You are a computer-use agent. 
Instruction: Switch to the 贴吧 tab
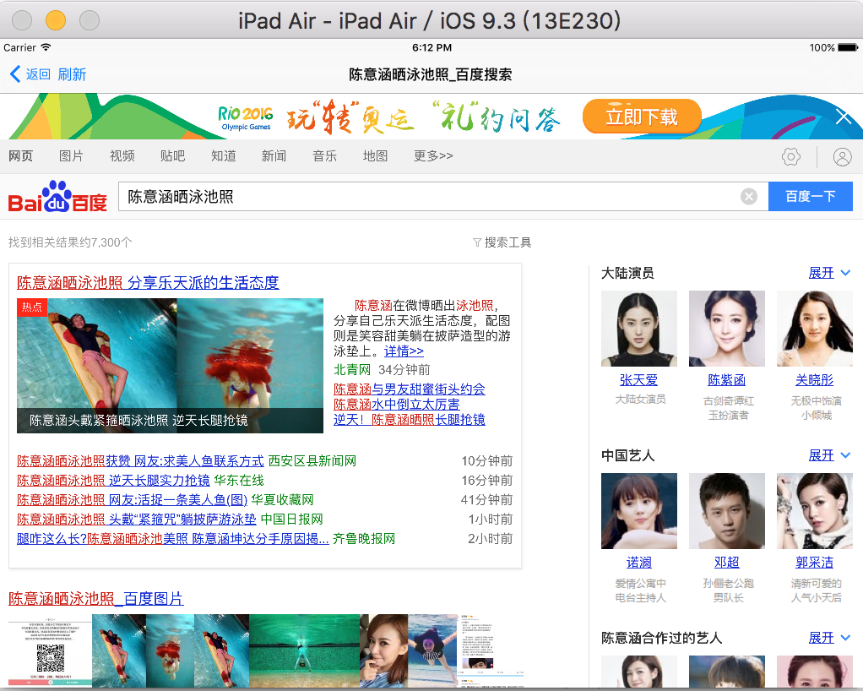point(173,155)
